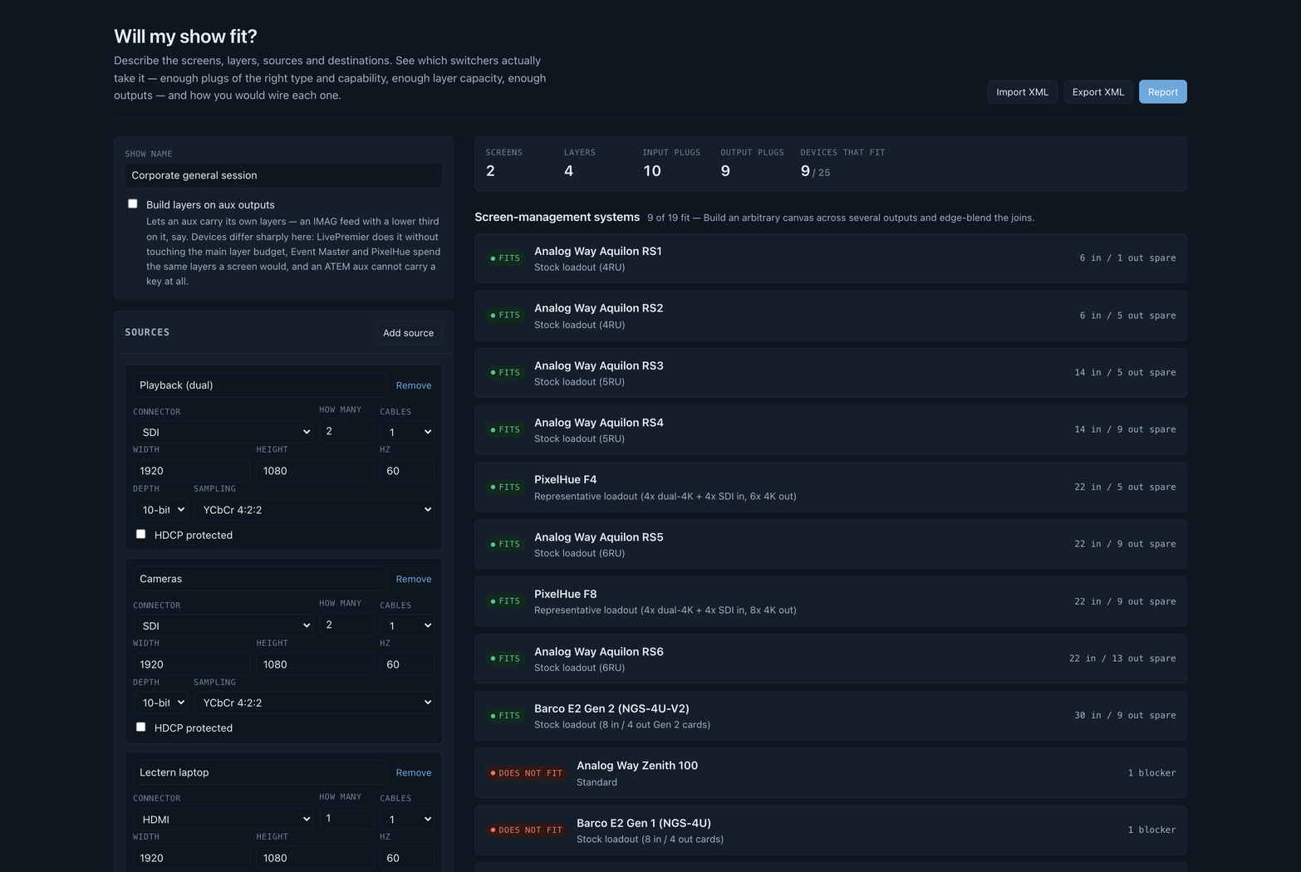Open the Cameras cables dropdown
The image size is (1301, 872).
(x=407, y=625)
